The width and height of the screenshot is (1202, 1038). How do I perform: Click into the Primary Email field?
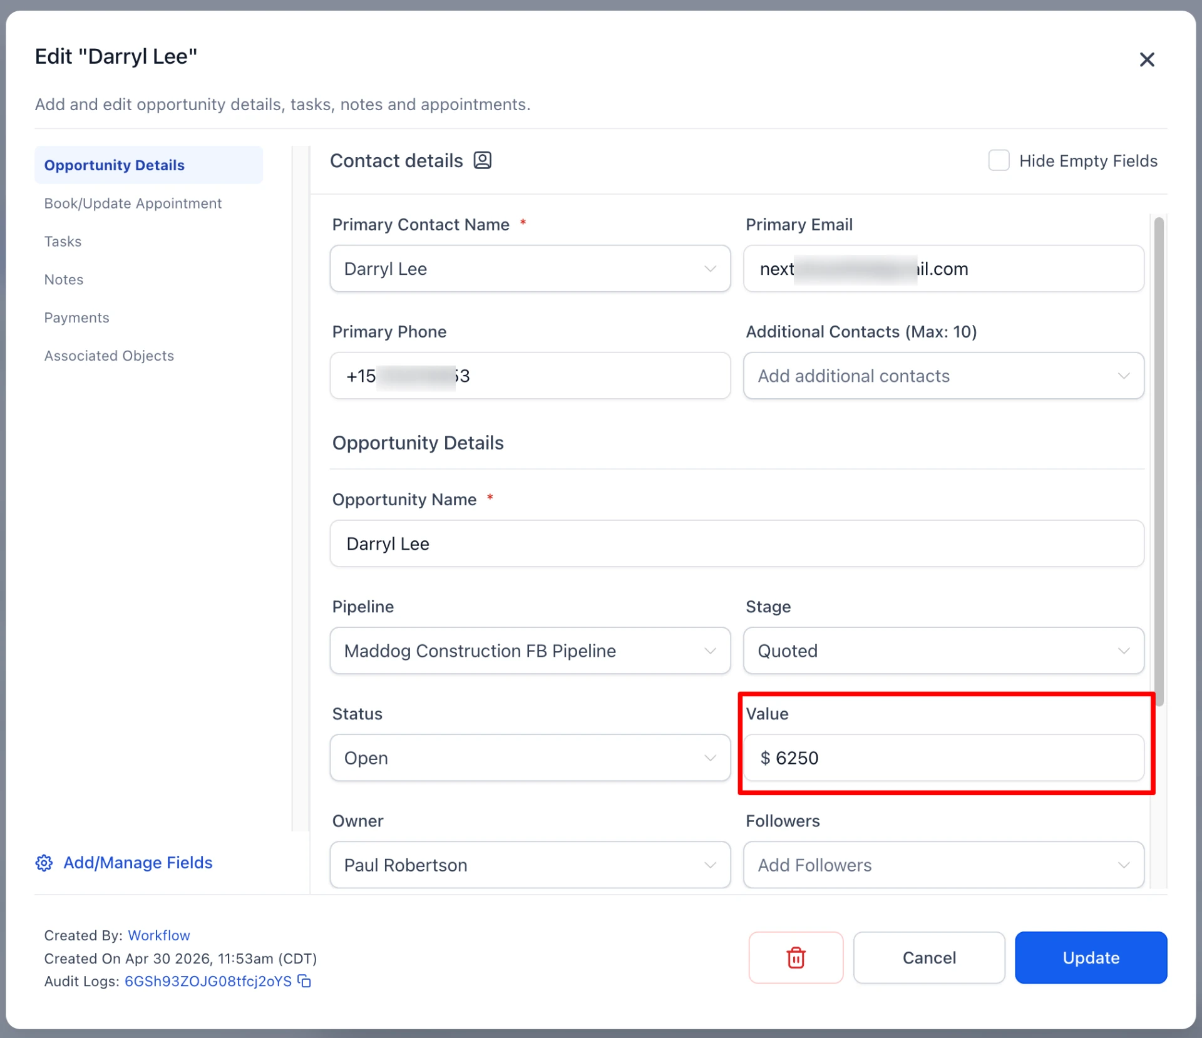click(x=943, y=269)
